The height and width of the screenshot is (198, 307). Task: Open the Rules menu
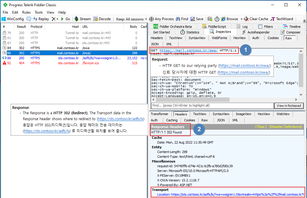[26, 12]
